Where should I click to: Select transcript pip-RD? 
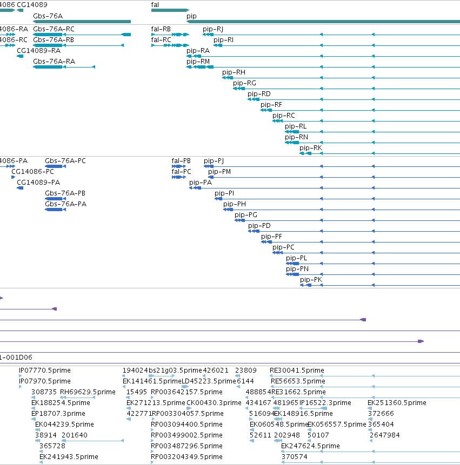click(259, 94)
